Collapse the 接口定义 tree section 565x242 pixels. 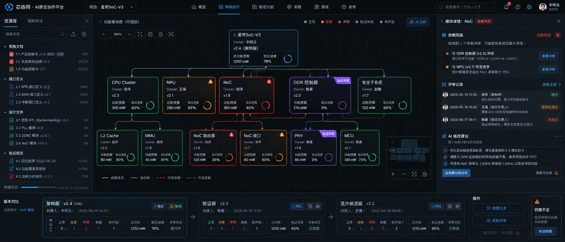tap(5, 79)
